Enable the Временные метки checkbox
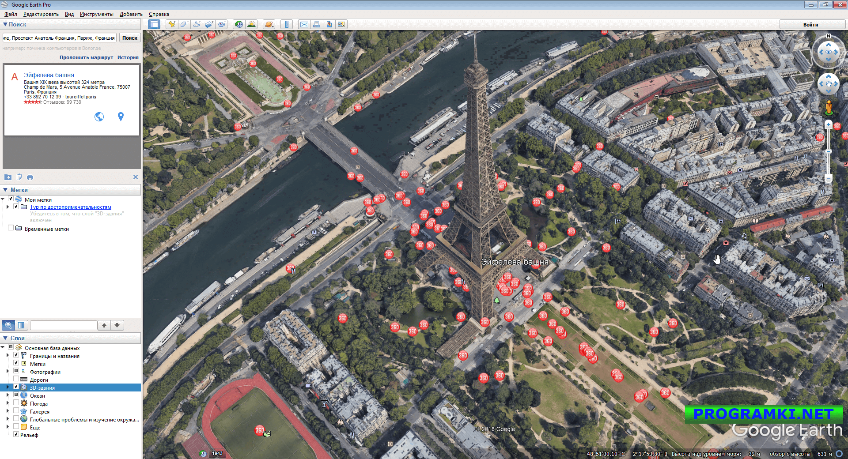Viewport: 848px width, 459px height. pyautogui.click(x=11, y=227)
